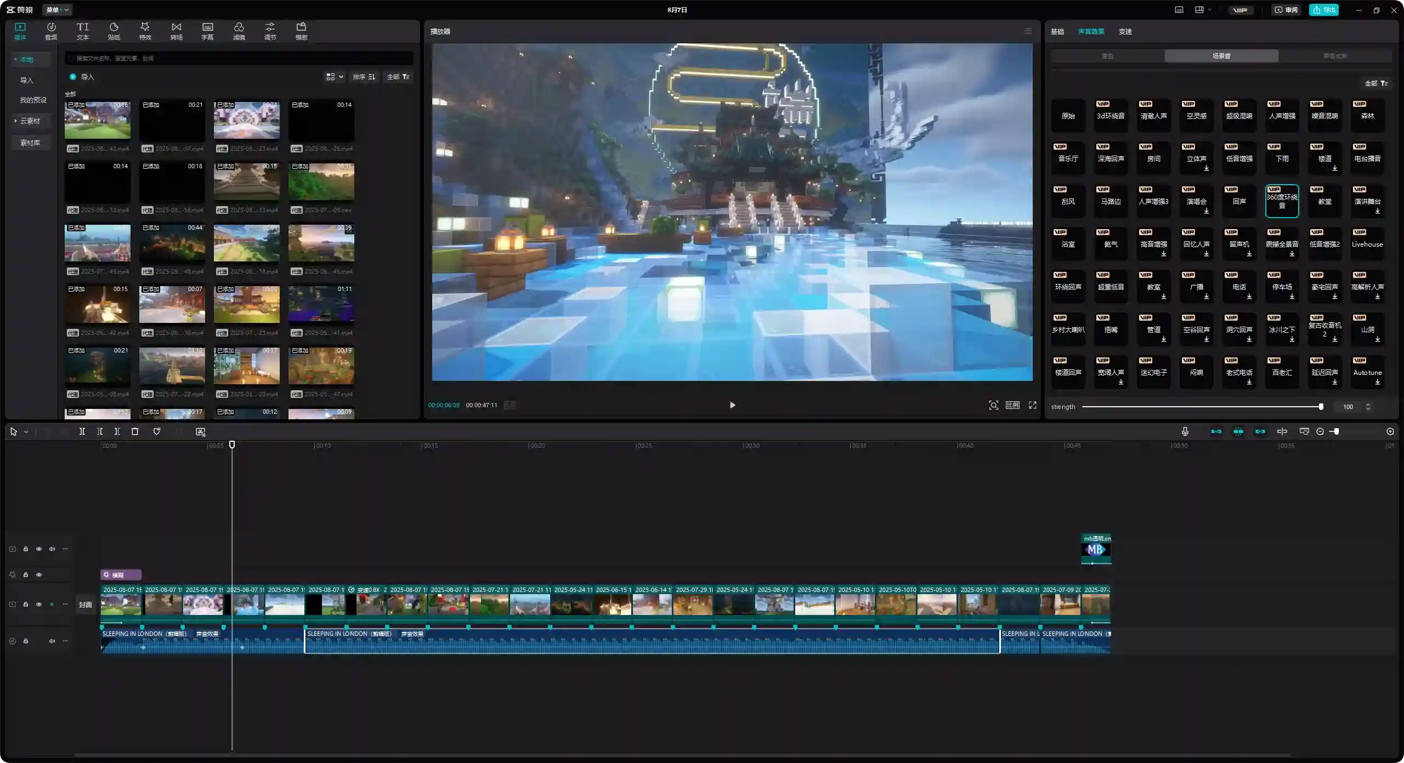Image resolution: width=1404 pixels, height=763 pixels.
Task: Click the trim right of playhead icon
Action: click(x=117, y=431)
